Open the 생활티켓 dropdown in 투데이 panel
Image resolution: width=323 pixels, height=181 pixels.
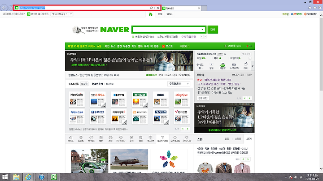coord(203,98)
